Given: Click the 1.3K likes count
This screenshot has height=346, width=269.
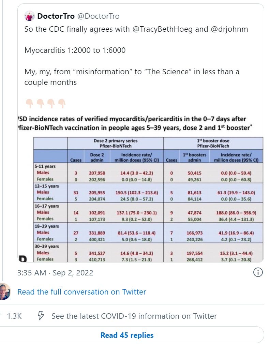Looking at the screenshot, I should pos(14,316).
